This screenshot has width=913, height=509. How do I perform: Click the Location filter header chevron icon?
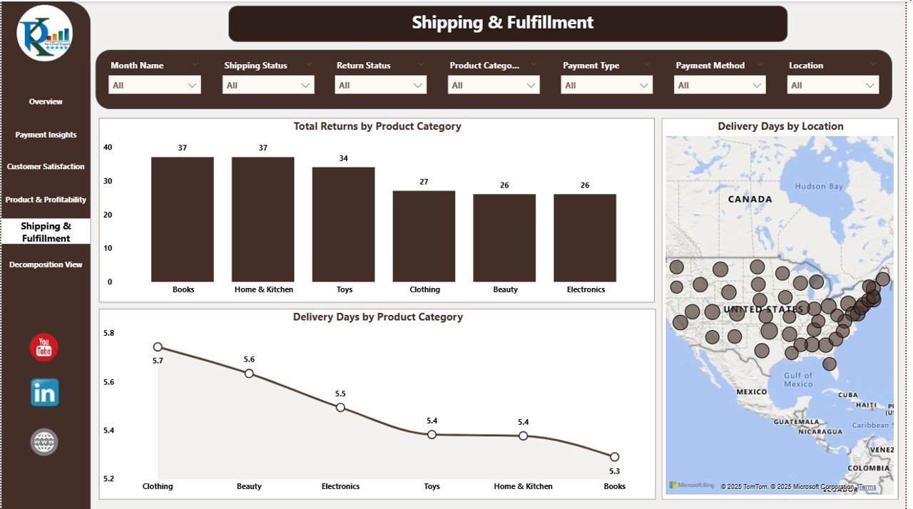point(874,64)
